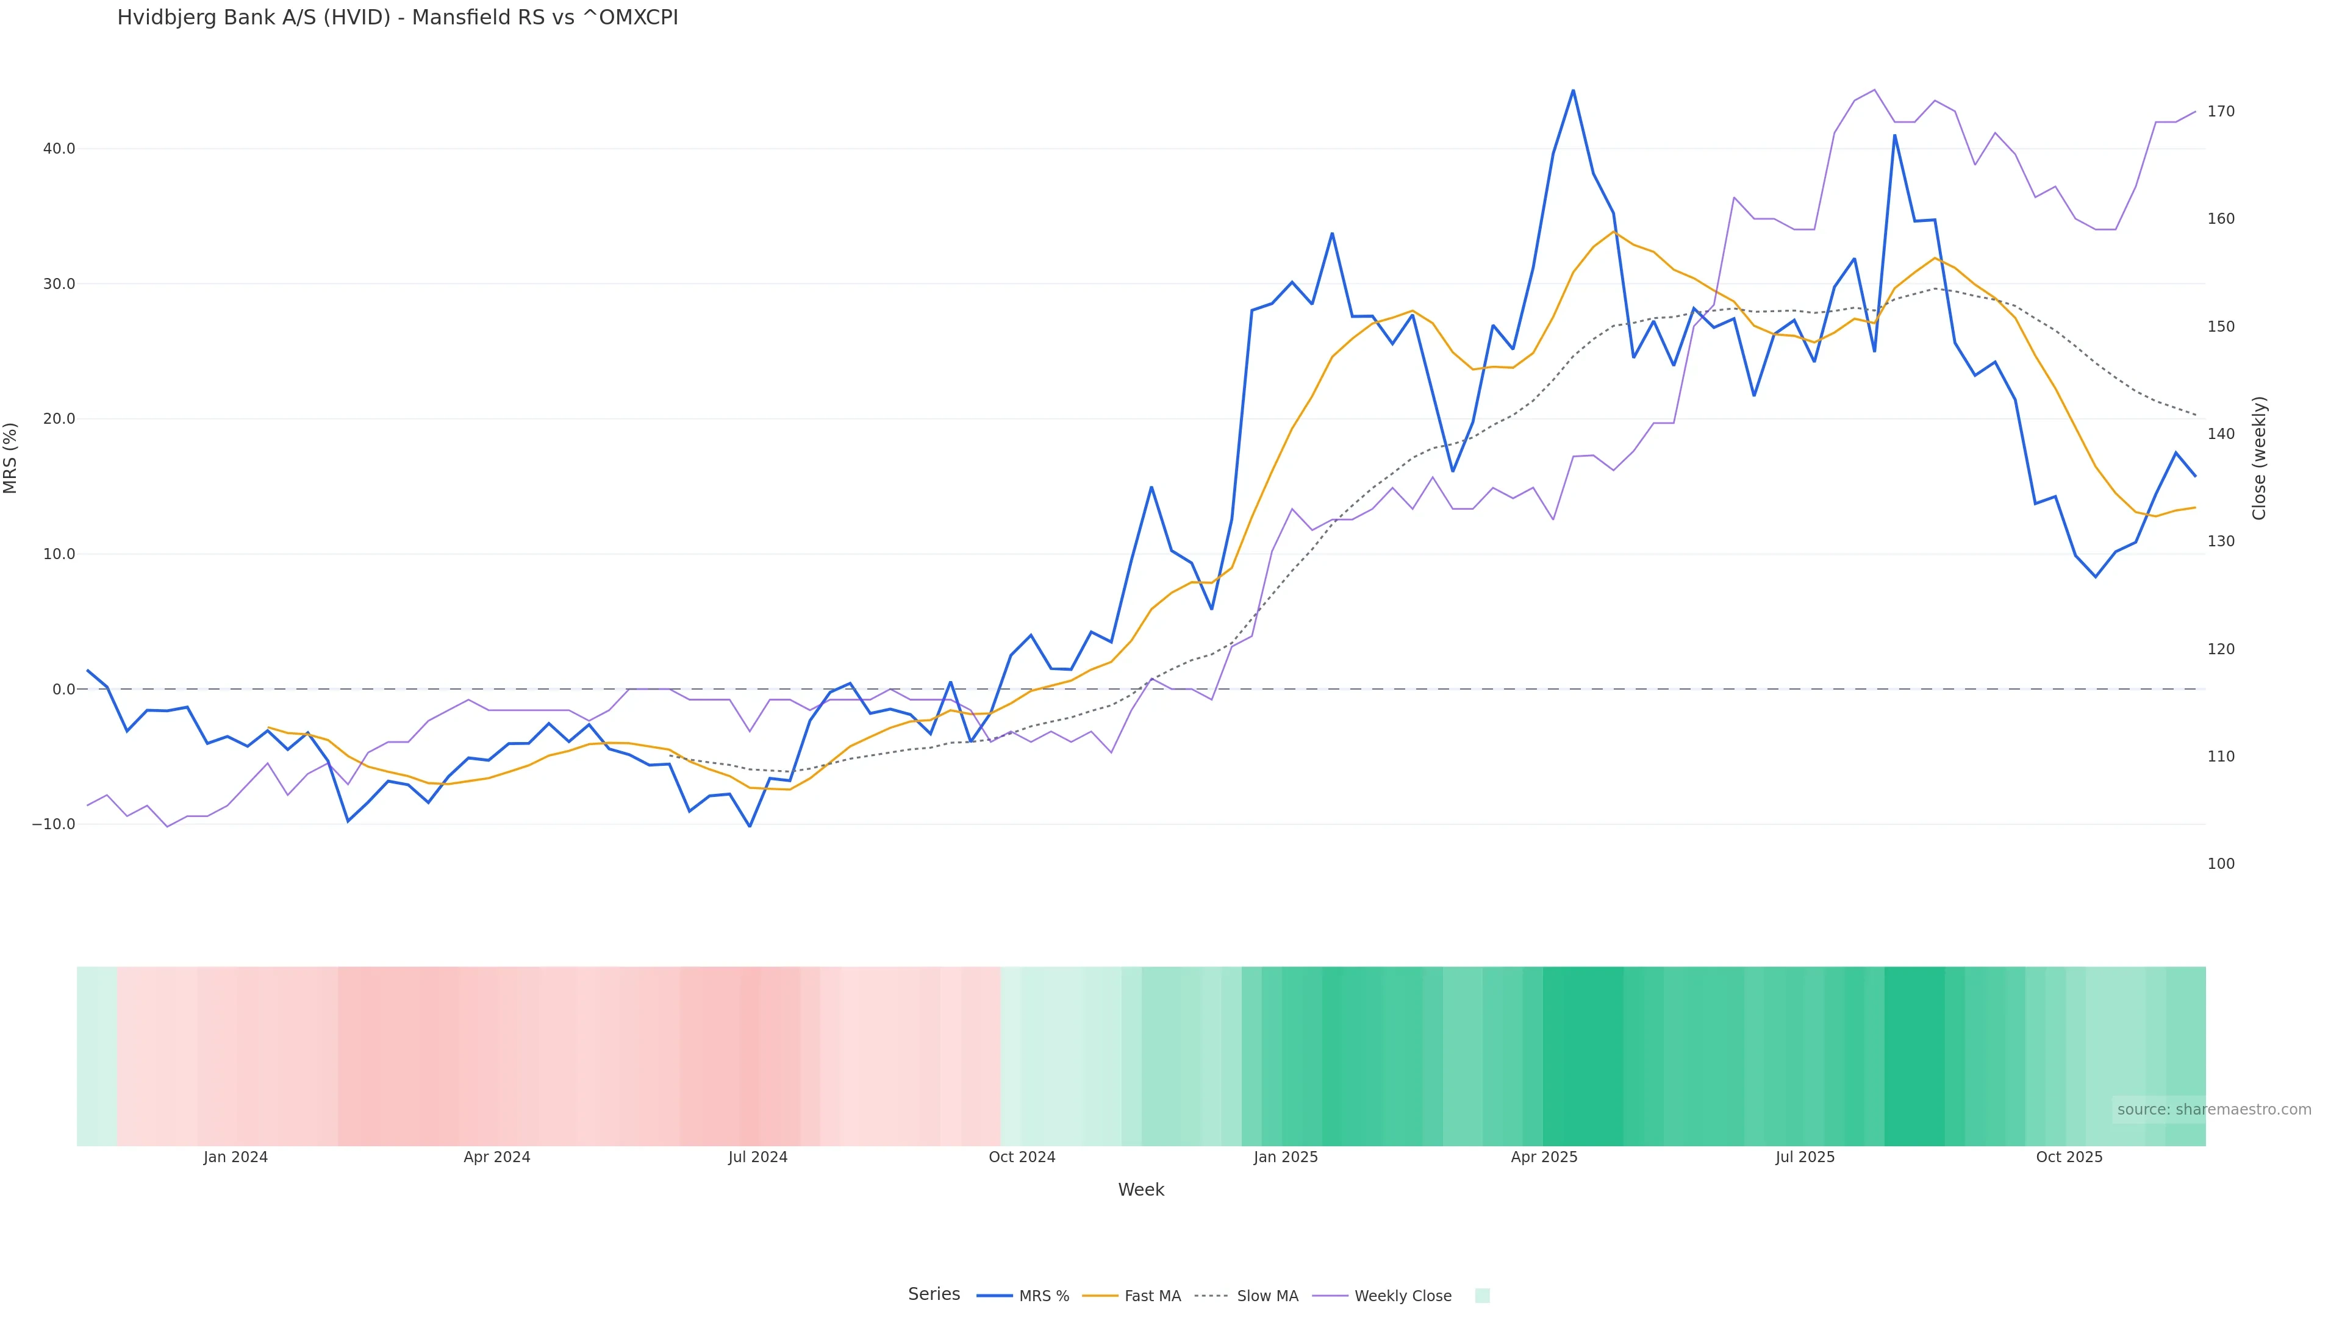Click the Jan 2025 axis tick label
The width and height of the screenshot is (2342, 1317).
tap(1286, 1157)
